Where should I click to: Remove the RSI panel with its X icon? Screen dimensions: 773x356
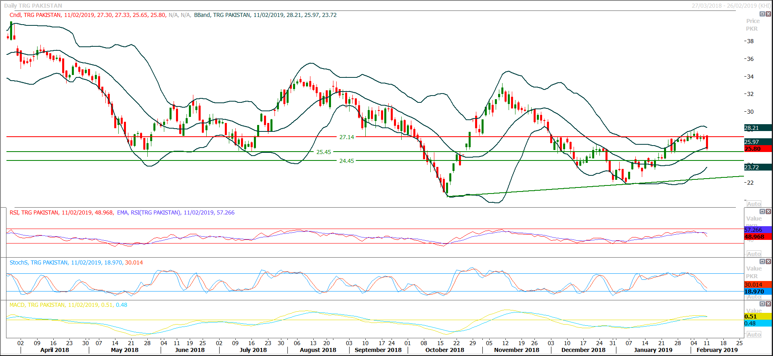[x=768, y=211]
